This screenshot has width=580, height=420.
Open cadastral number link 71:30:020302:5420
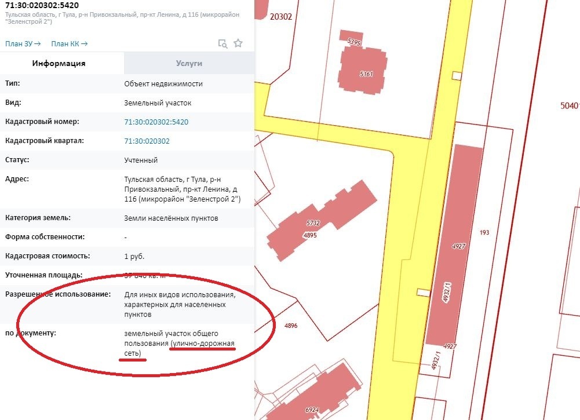156,122
